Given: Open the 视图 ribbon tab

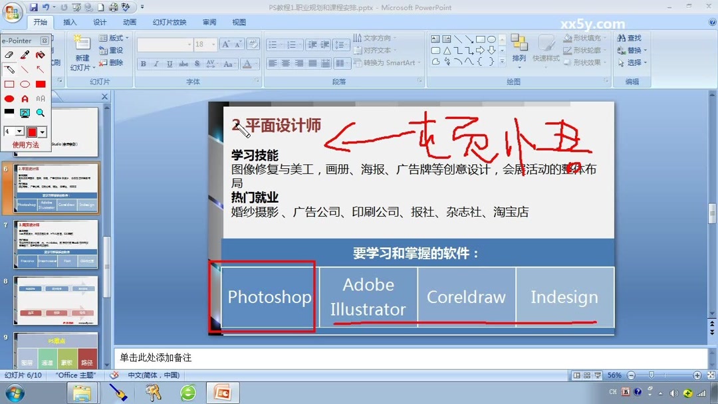Looking at the screenshot, I should (x=239, y=22).
